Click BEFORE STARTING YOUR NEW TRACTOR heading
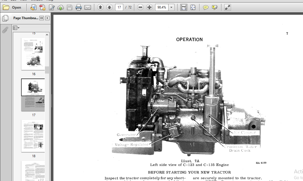 pyautogui.click(x=189, y=172)
